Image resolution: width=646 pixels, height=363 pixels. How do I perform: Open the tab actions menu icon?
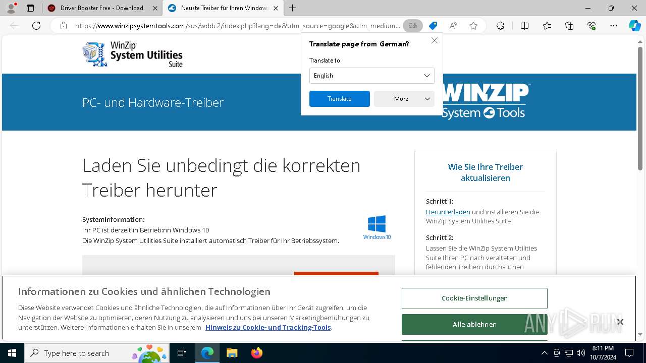30,8
